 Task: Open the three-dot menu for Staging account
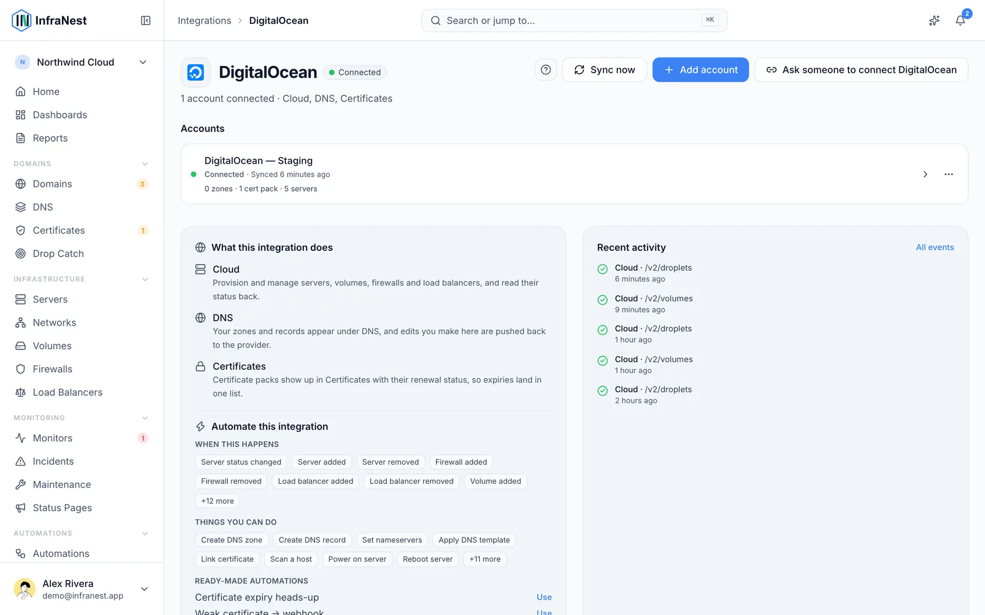pyautogui.click(x=949, y=174)
